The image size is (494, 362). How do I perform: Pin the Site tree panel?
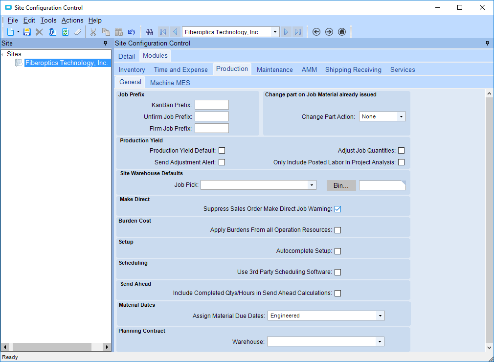click(106, 43)
